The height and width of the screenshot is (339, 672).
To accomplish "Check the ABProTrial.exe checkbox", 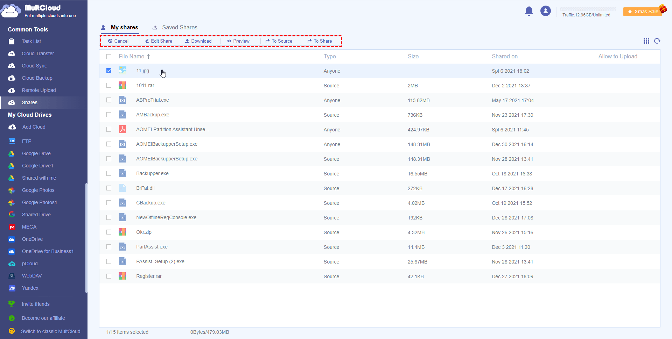I will pos(109,100).
